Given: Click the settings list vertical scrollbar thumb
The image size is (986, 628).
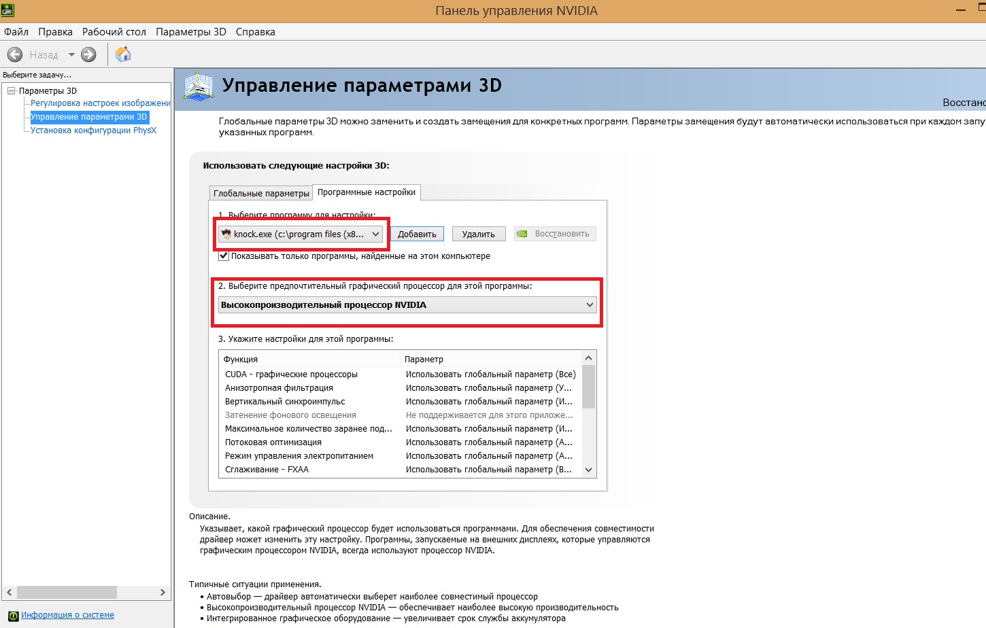Looking at the screenshot, I should [x=589, y=387].
